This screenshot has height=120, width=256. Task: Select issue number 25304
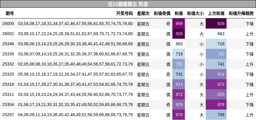[x=8, y=105]
